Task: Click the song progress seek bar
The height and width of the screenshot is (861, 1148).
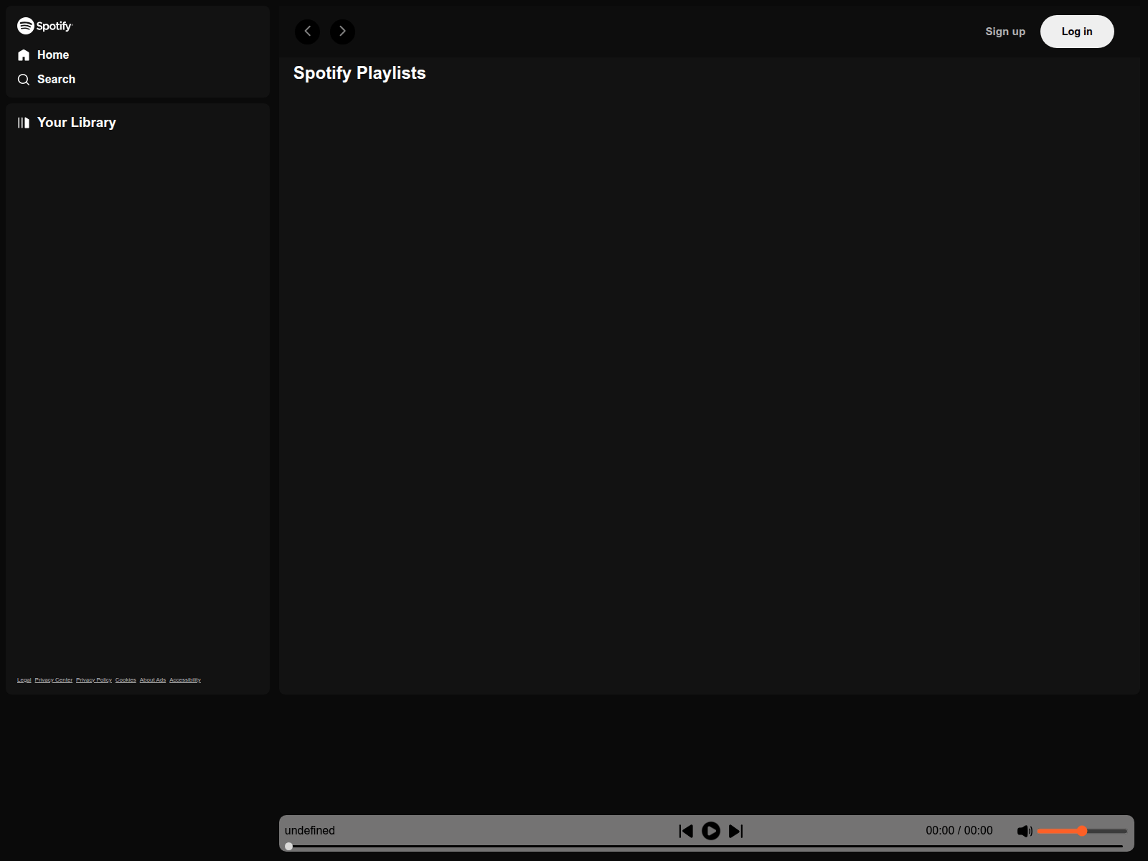Action: click(704, 847)
